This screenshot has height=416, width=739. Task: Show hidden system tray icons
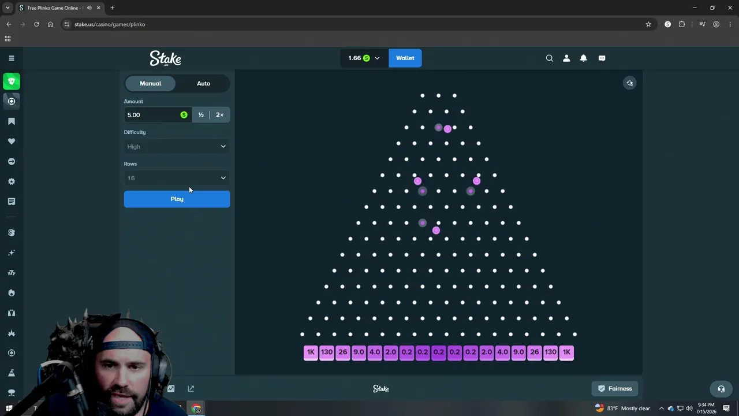point(662,408)
